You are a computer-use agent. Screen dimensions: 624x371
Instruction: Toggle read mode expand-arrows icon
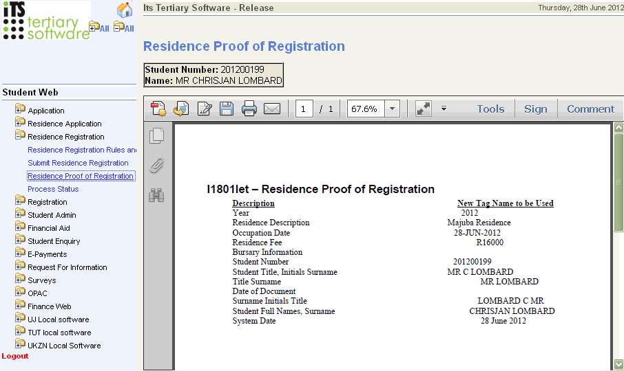pyautogui.click(x=424, y=109)
